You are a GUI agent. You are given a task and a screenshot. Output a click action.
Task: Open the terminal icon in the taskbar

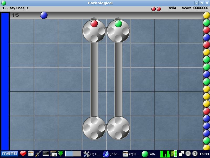pyautogui.click(x=46, y=154)
